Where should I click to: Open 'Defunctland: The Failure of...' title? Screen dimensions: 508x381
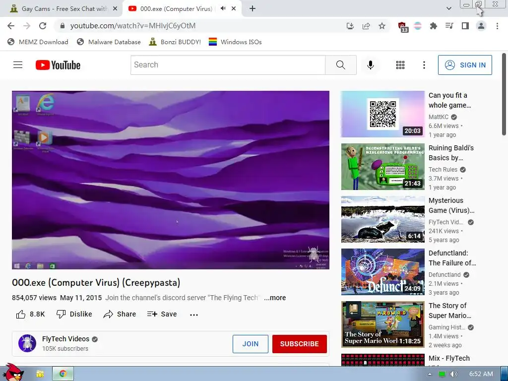(x=452, y=258)
